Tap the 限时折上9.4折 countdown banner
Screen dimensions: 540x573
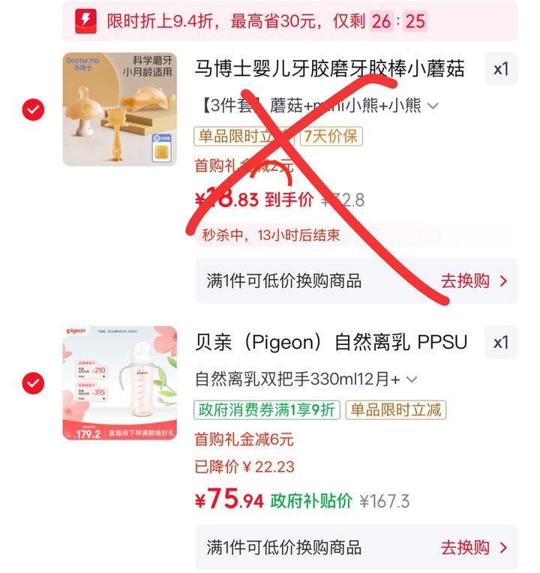pyautogui.click(x=289, y=21)
